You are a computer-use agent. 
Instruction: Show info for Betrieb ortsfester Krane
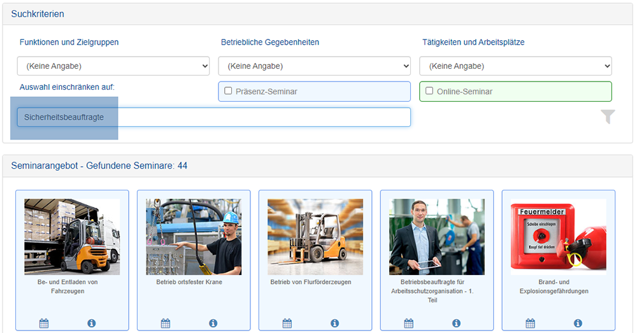(x=213, y=323)
